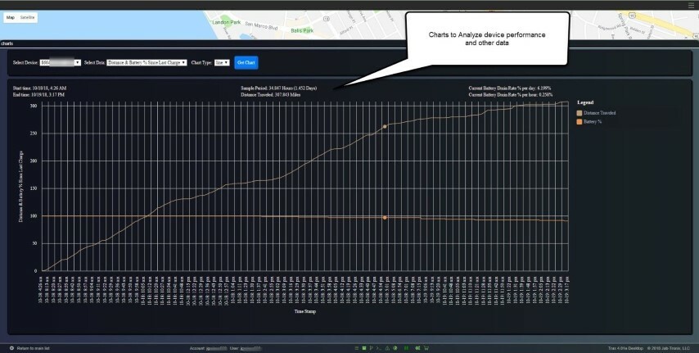Click the highlighted point on Battery % line
Screen dimensions: 699x353
pyautogui.click(x=385, y=218)
